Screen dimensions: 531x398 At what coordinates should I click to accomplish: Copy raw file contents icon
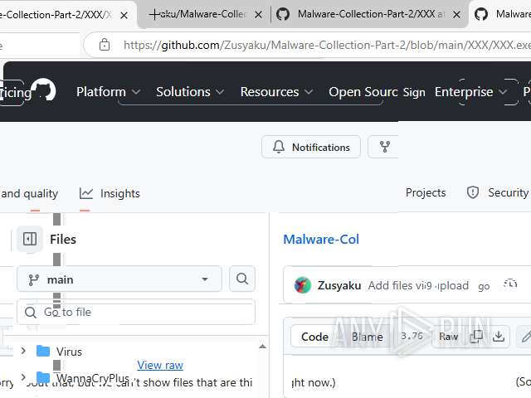(476, 337)
